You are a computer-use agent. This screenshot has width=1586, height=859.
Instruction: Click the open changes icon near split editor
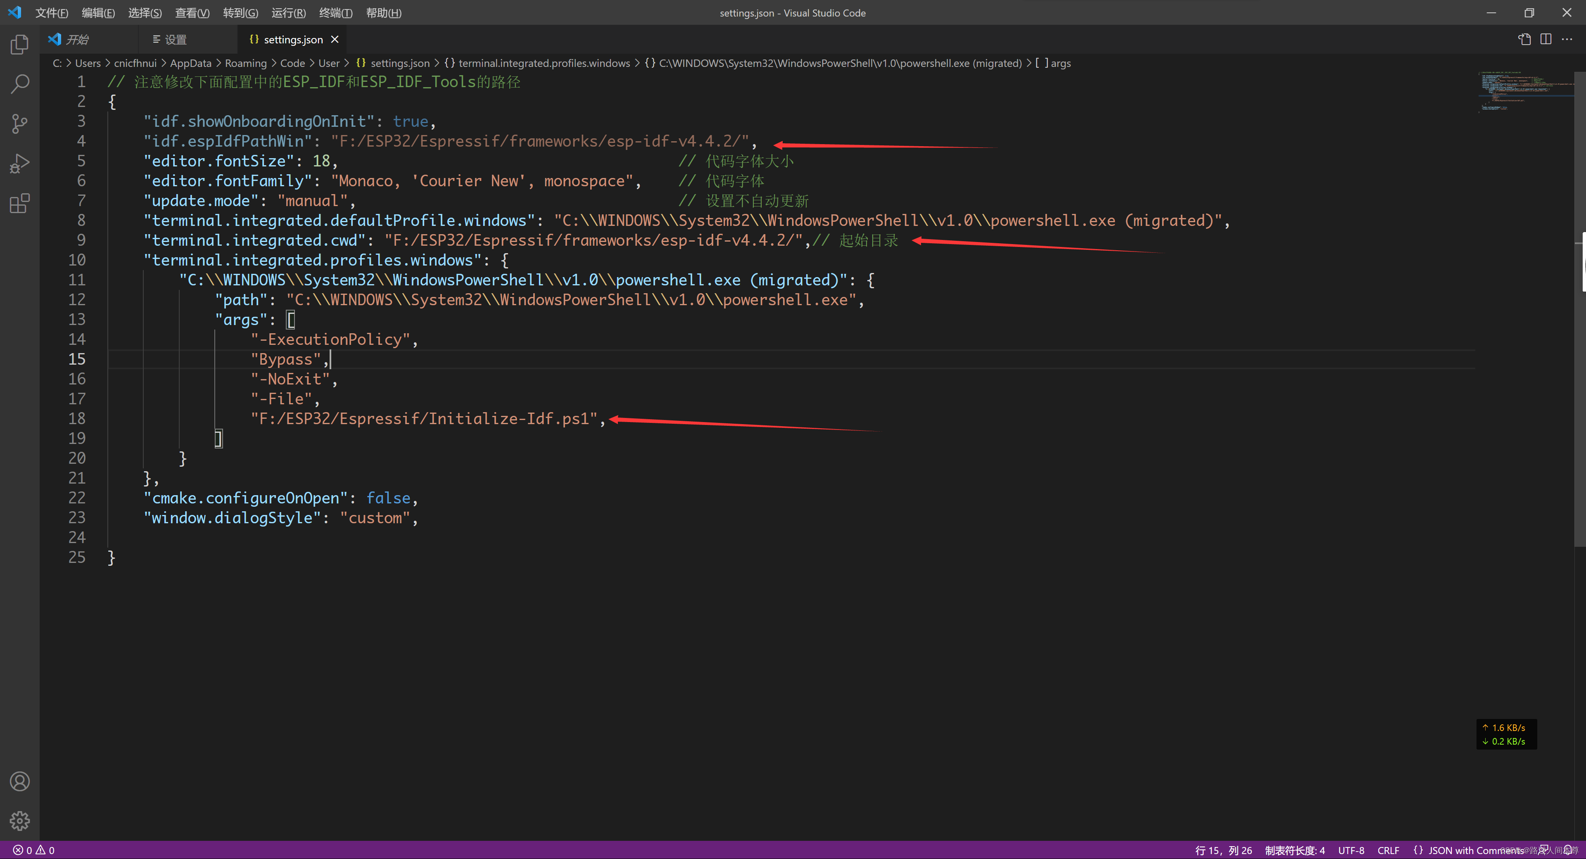1524,39
